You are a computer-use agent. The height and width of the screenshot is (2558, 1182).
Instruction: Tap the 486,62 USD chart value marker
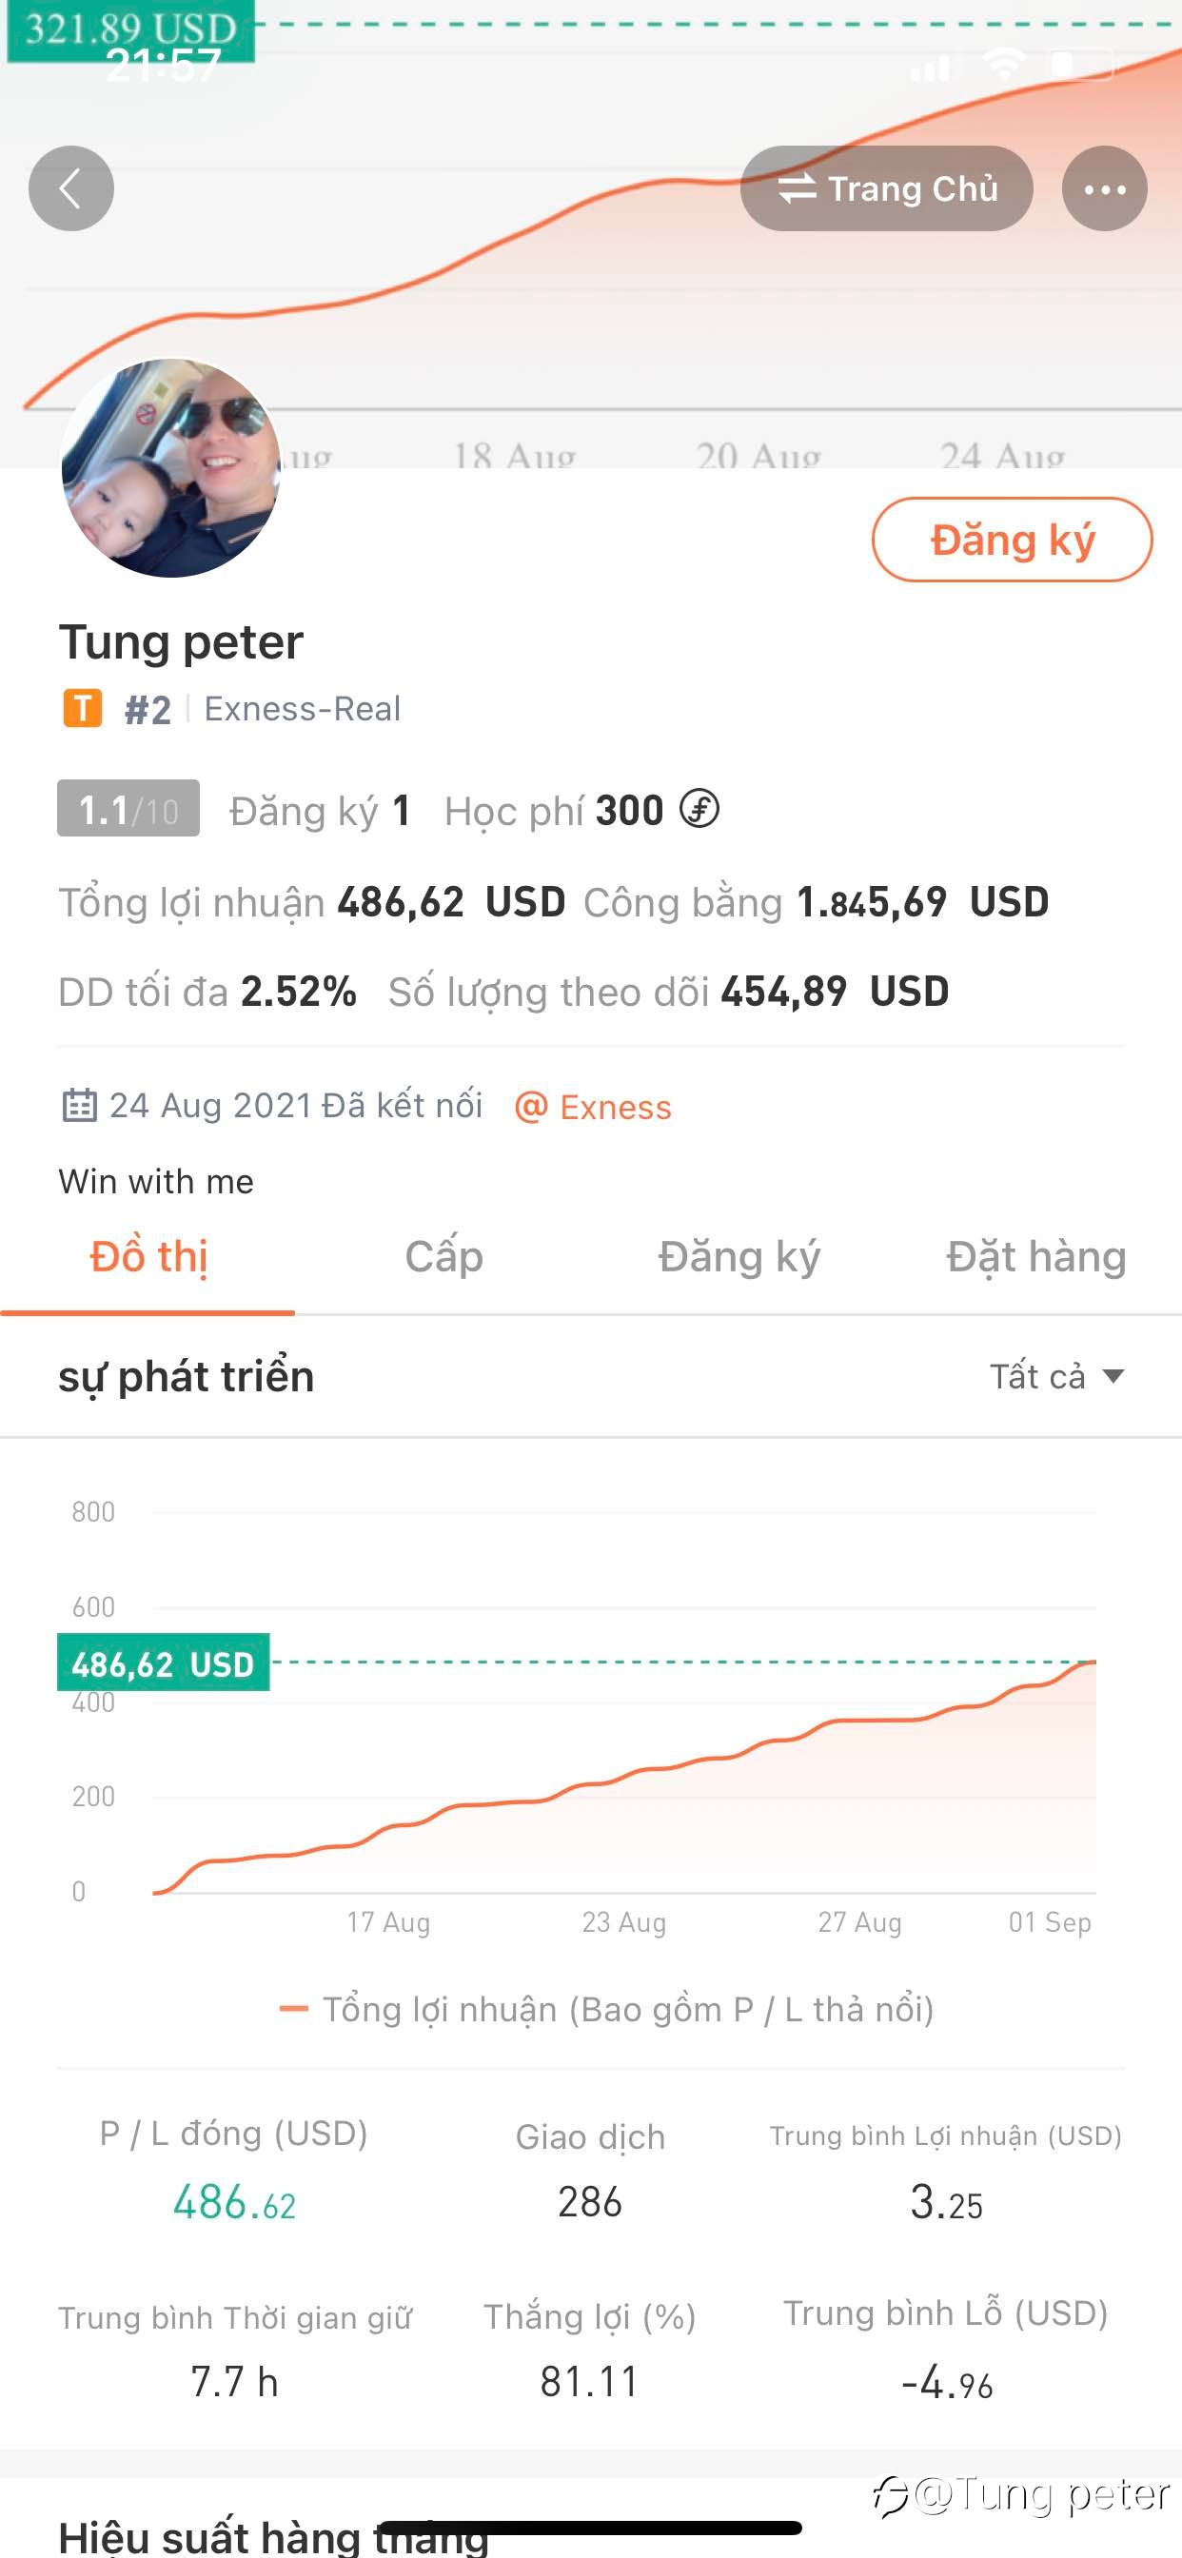point(164,1663)
